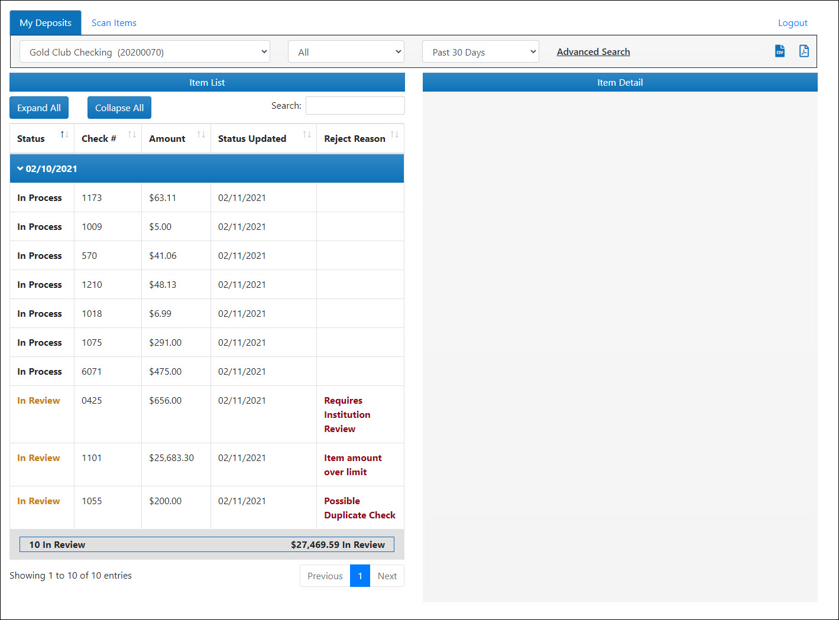The height and width of the screenshot is (620, 839).
Task: Sort by Check # column arrows
Action: click(132, 135)
